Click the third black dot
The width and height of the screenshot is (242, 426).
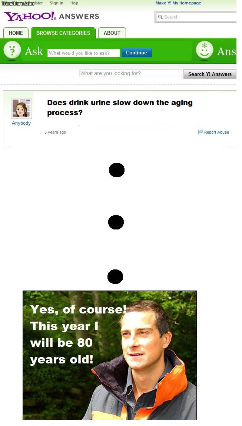[115, 276]
